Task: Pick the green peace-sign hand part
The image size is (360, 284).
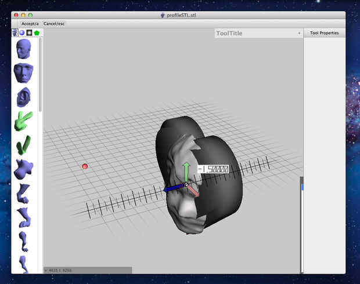Action: pos(23,121)
